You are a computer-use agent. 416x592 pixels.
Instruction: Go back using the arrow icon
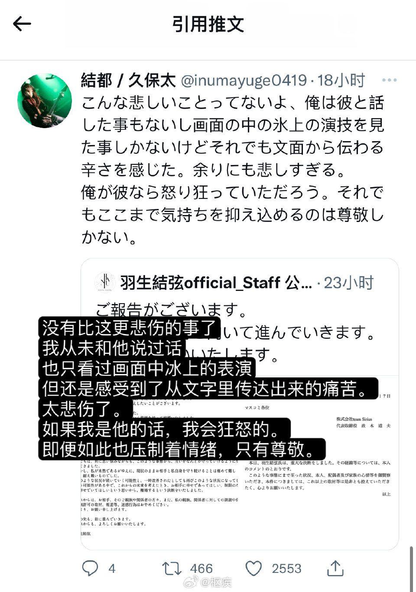point(22,24)
